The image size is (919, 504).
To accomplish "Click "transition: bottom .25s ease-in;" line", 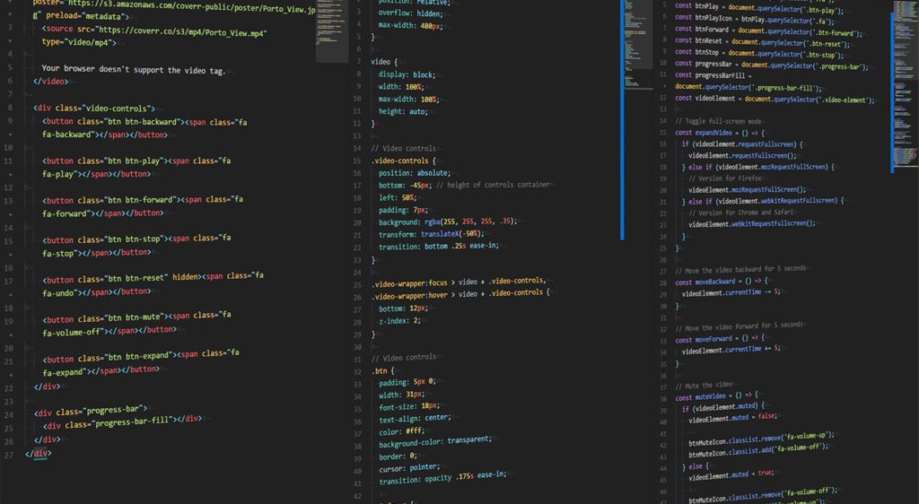I will [x=439, y=247].
